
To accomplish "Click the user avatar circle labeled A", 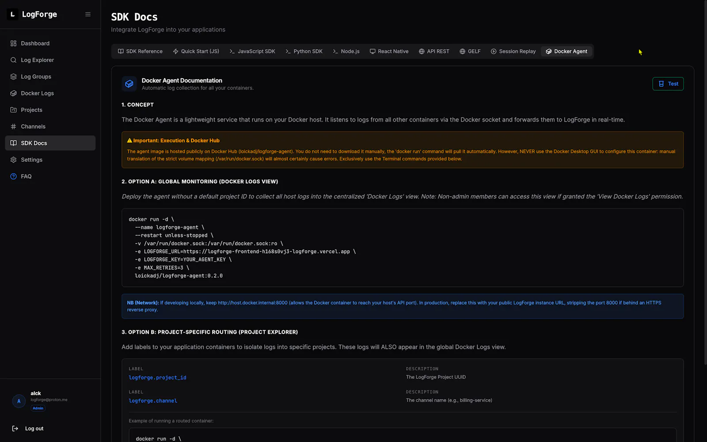I will (x=19, y=401).
